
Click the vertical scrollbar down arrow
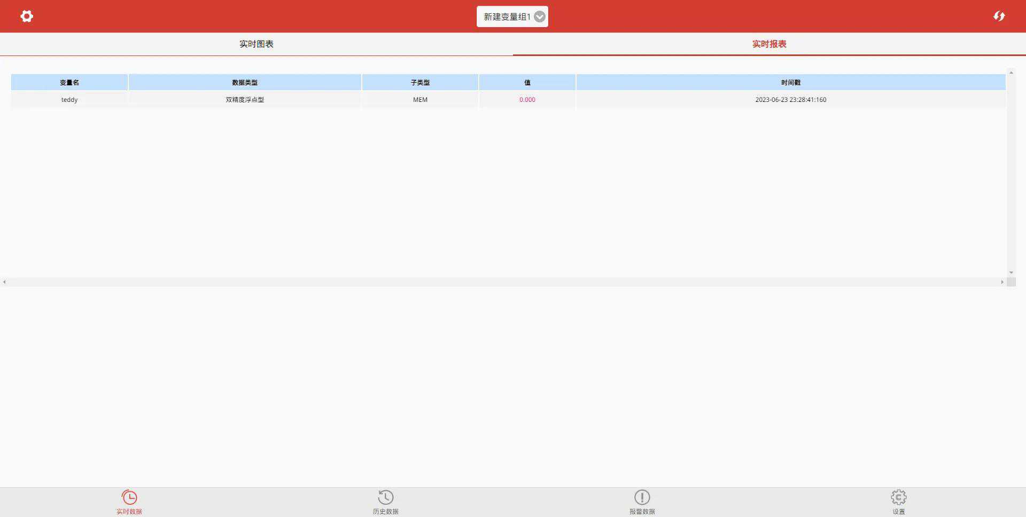pos(1011,273)
